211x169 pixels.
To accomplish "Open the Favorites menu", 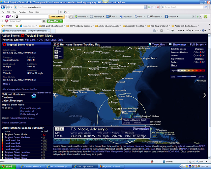I will coord(22,12).
